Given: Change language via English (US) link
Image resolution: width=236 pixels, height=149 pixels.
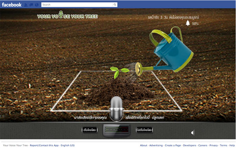Looking at the screenshot, I should coord(68,145).
